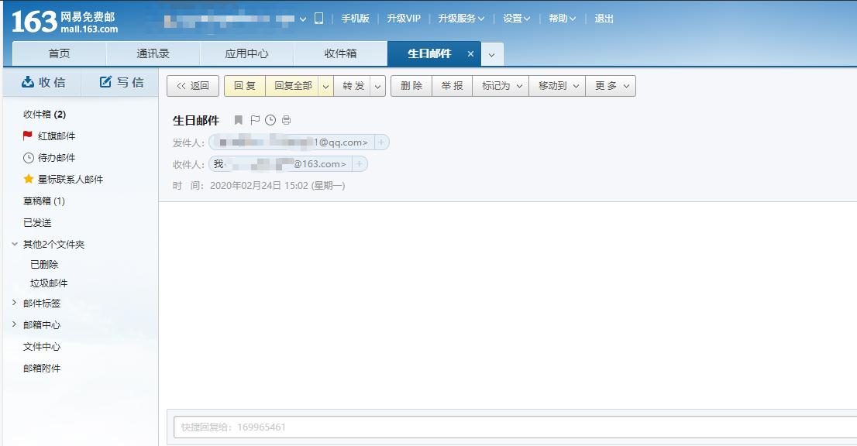Switch to the 应用中心 tab
Image resolution: width=857 pixels, height=446 pixels.
coord(246,53)
